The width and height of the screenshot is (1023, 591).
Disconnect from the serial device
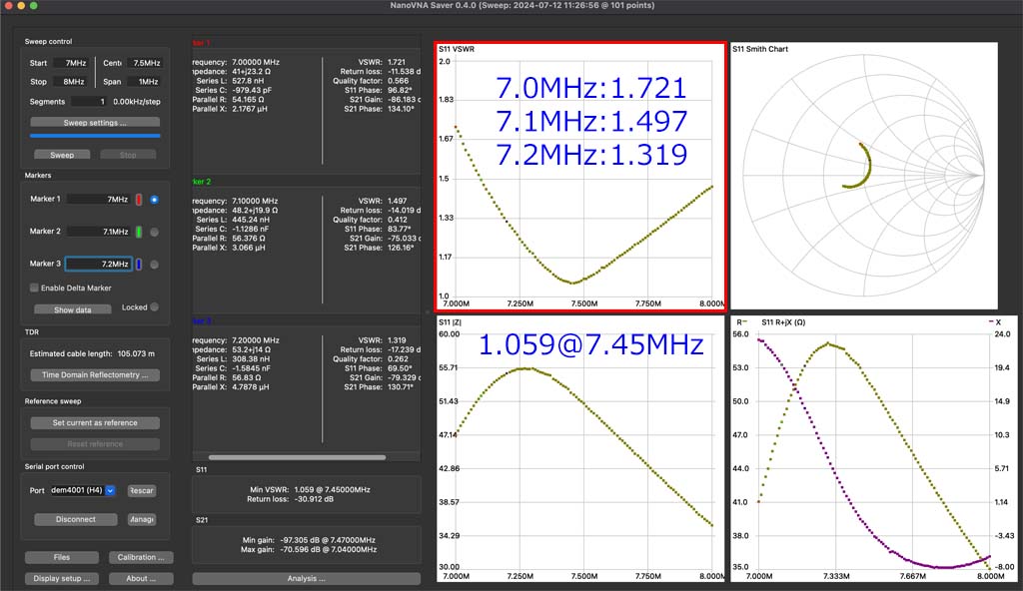[x=76, y=519]
